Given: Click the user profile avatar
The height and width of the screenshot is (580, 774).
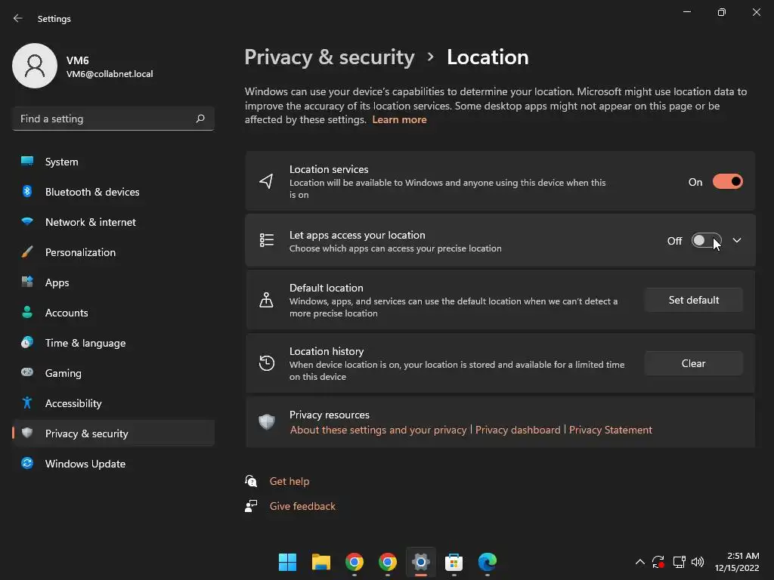Looking at the screenshot, I should (35, 66).
